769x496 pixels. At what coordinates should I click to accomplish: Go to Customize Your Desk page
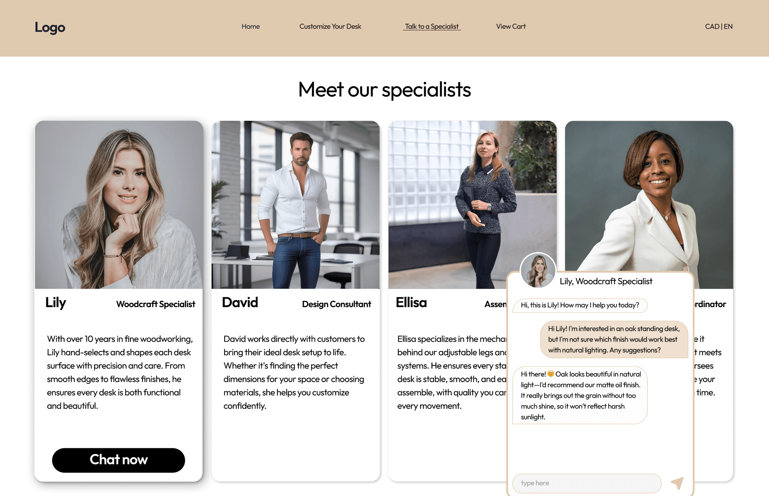330,26
